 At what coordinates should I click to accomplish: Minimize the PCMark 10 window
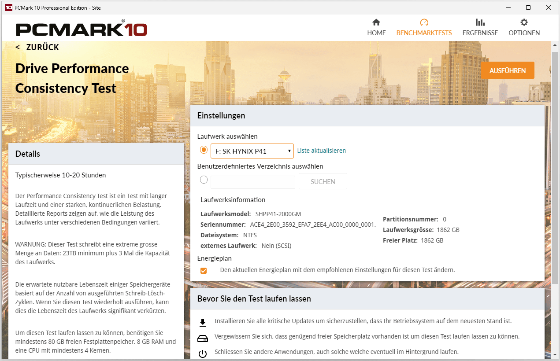click(508, 7)
